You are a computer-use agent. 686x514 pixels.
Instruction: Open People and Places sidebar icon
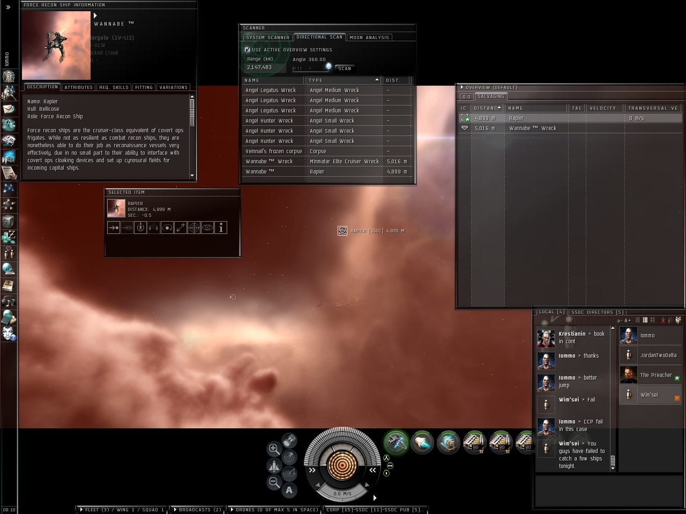coord(9,93)
